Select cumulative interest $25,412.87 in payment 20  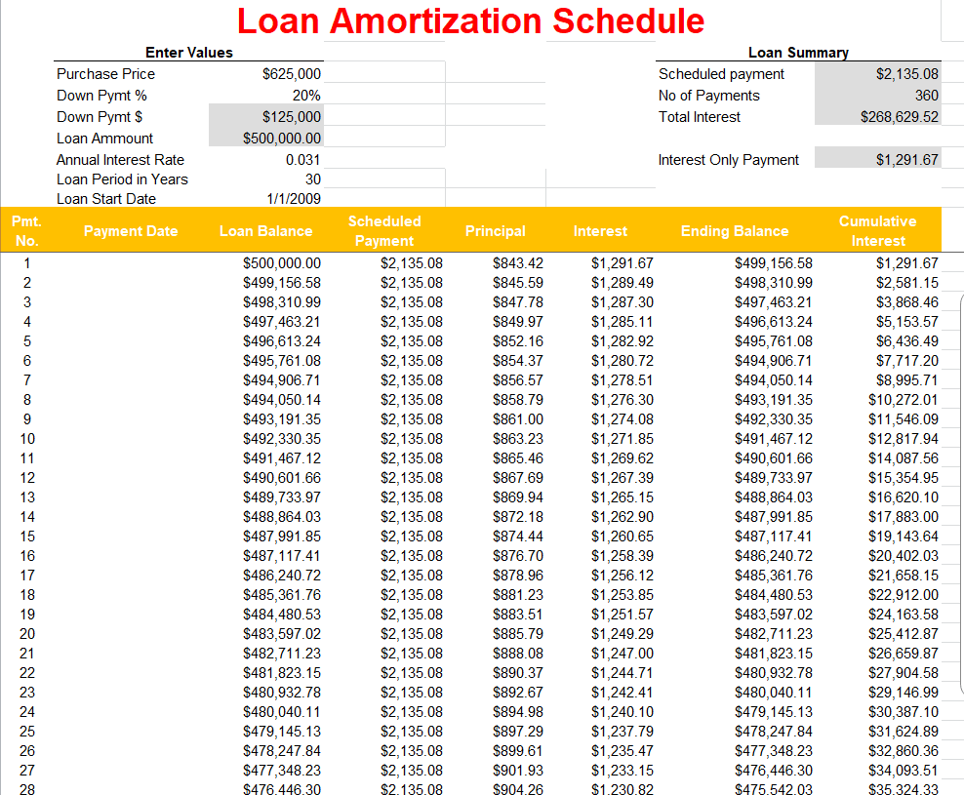tap(904, 634)
